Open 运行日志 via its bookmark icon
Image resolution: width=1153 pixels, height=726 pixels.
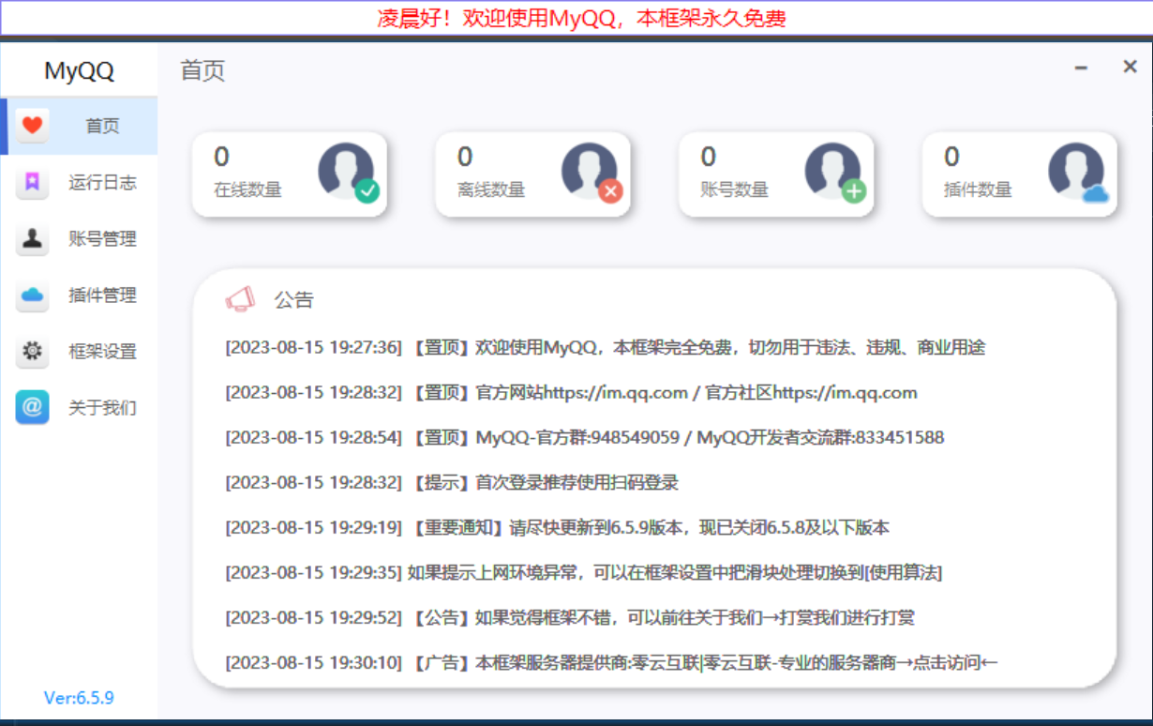(x=31, y=183)
